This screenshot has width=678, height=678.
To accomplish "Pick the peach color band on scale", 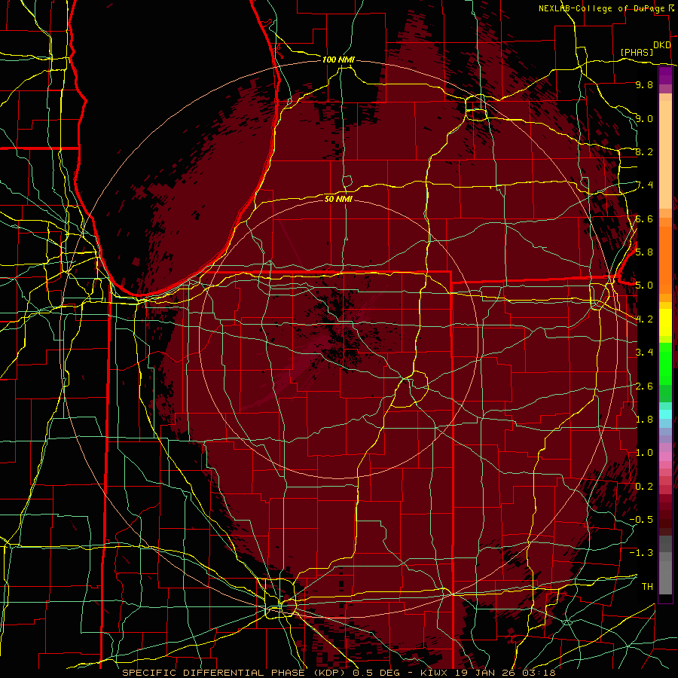I will [x=665, y=156].
